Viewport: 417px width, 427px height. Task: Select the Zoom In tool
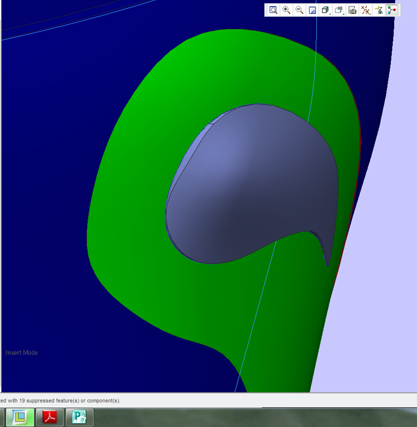286,10
